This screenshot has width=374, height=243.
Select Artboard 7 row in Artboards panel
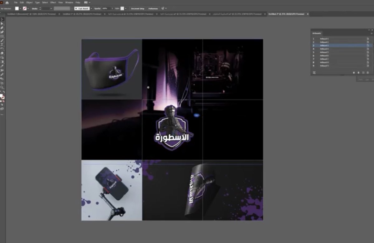click(342, 59)
